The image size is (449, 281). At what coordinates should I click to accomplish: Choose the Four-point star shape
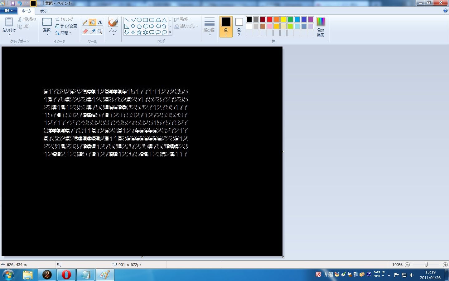point(133,32)
